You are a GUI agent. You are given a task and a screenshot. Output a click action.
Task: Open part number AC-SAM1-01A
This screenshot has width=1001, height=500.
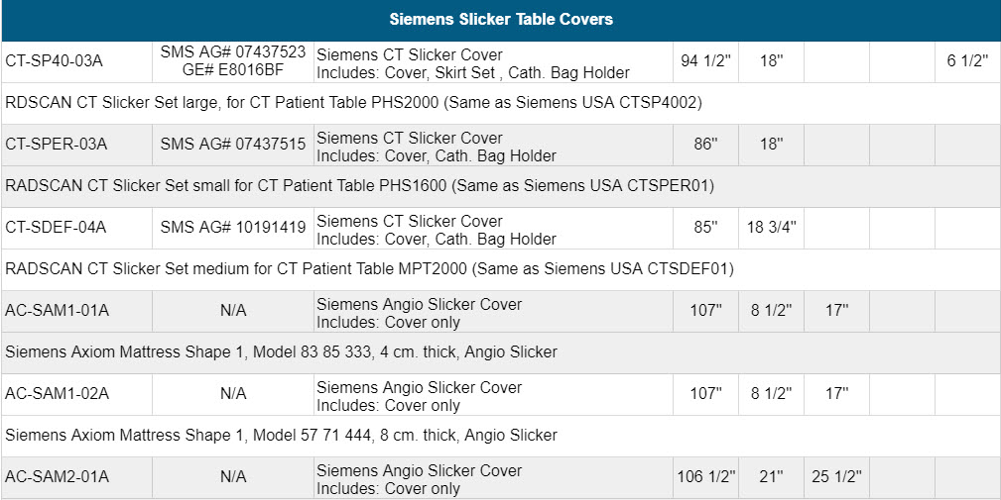[57, 312]
